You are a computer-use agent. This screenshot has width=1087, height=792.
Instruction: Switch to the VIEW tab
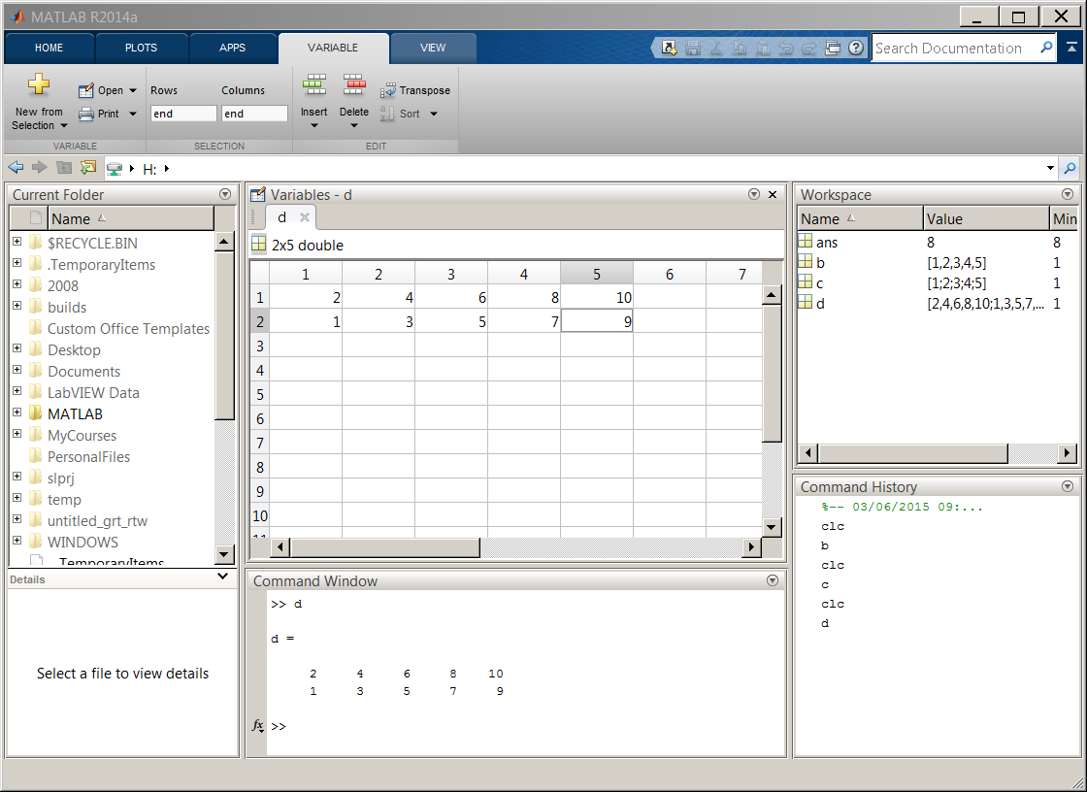pos(433,48)
